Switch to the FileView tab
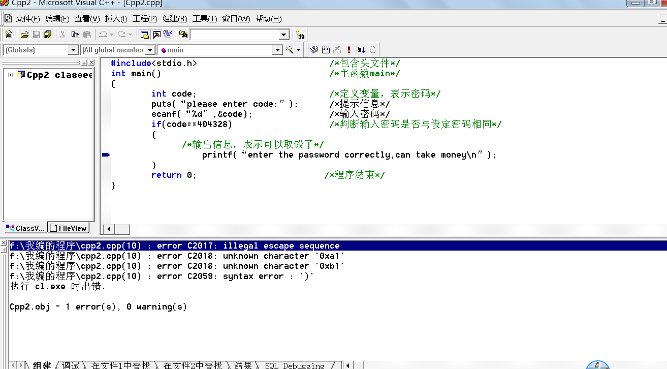This screenshot has width=667, height=369. (x=69, y=228)
